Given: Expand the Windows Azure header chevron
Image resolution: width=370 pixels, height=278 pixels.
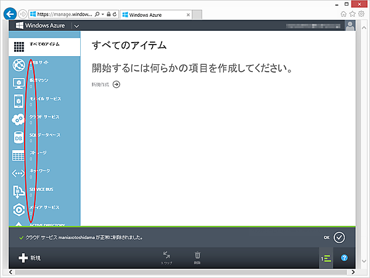Looking at the screenshot, I should coord(76,26).
